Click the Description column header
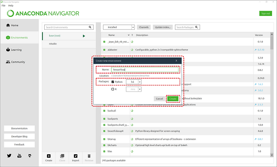277x167 pixels. coord(142,35)
